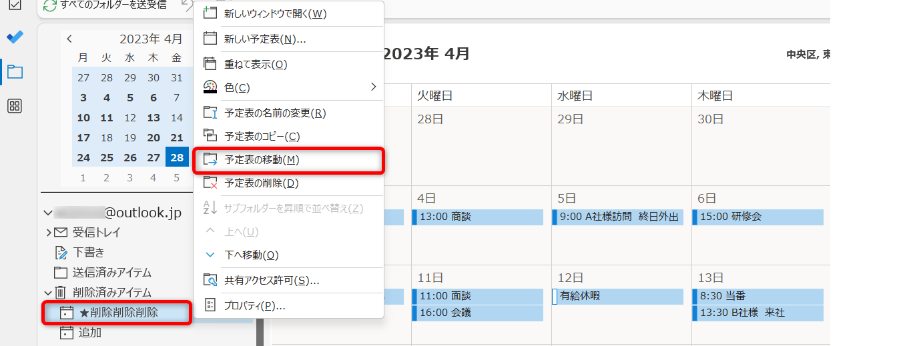Viewport: 897px width, 346px height.
Task: Open the folder view icon in left rail
Action: pyautogui.click(x=15, y=71)
